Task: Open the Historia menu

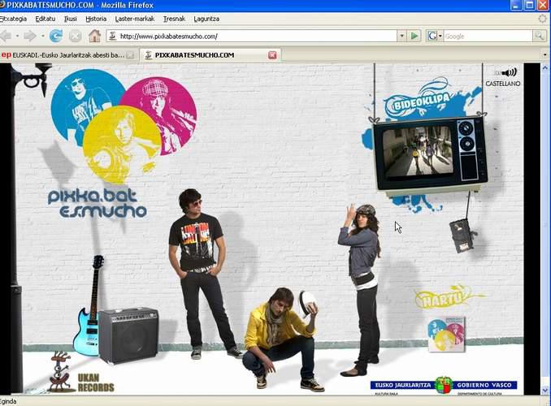Action: click(96, 19)
